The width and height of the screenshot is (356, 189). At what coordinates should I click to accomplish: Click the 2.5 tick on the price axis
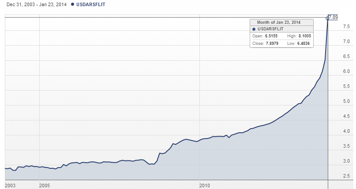coord(346,176)
